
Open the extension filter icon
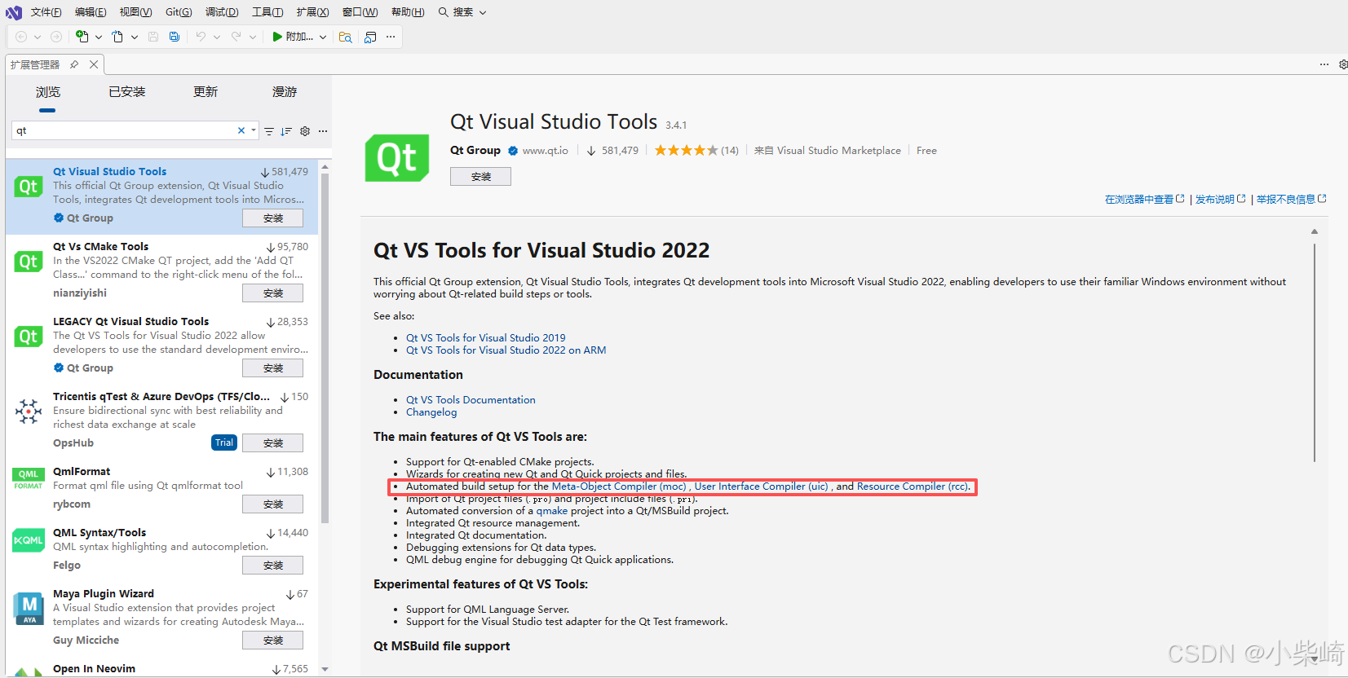point(269,131)
